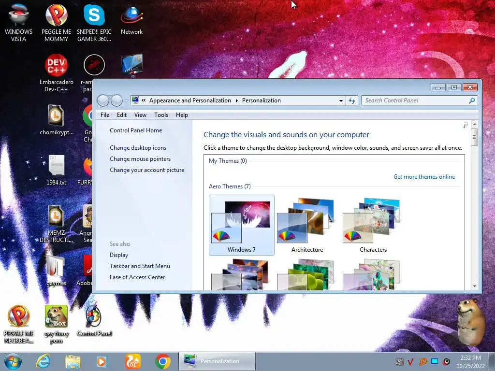Click the help question mark icon
This screenshot has height=371, width=495.
point(466,125)
